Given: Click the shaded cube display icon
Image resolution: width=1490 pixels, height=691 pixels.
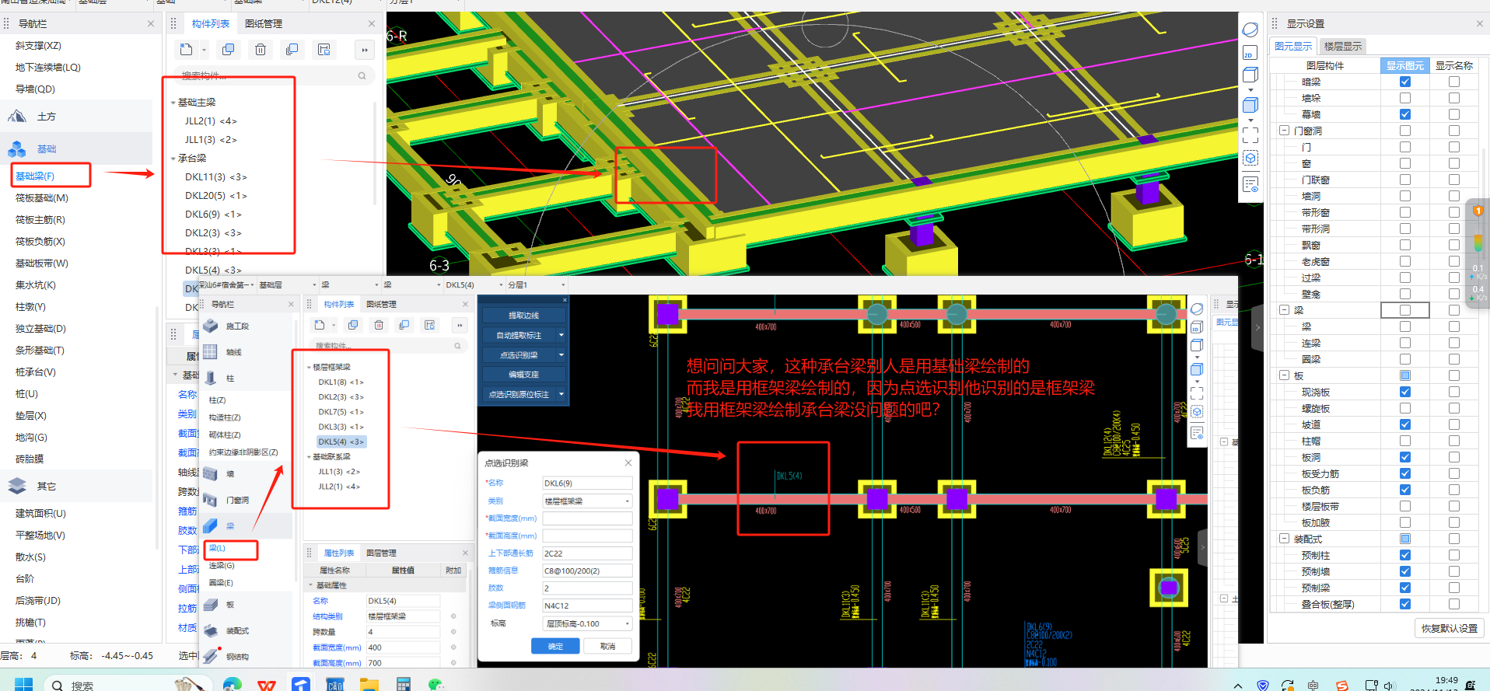Looking at the screenshot, I should 1250,105.
